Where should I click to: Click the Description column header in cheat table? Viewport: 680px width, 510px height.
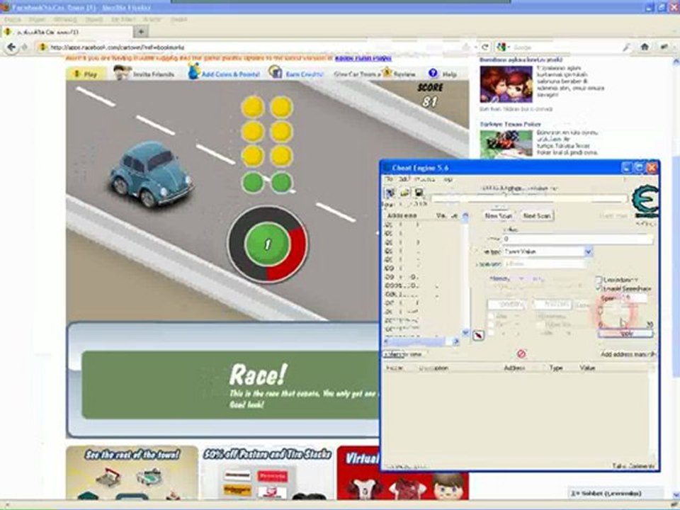[x=433, y=368]
